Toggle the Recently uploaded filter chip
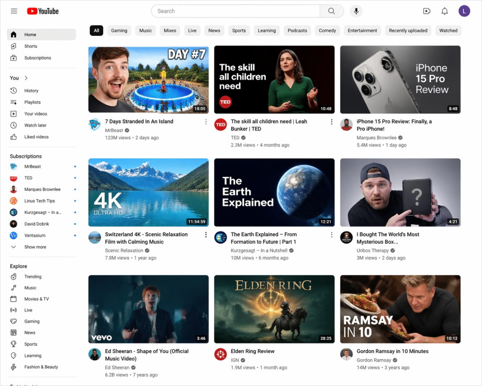Viewport: 482px width, 386px height. click(x=408, y=31)
